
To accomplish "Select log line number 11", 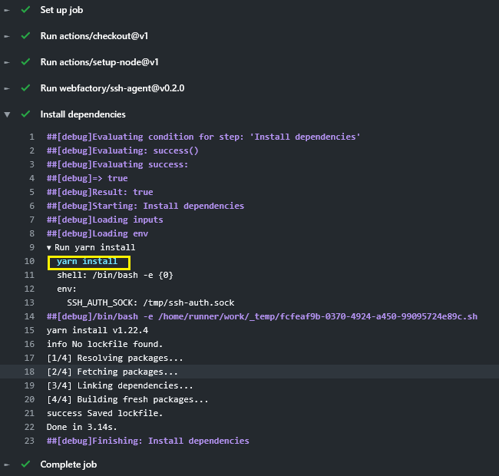I will (29, 275).
